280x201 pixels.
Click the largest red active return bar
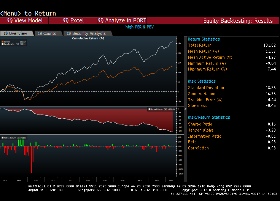tap(32, 160)
